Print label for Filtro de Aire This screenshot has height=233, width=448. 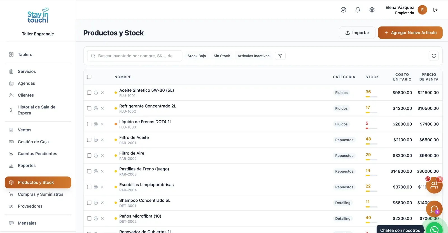96,156
